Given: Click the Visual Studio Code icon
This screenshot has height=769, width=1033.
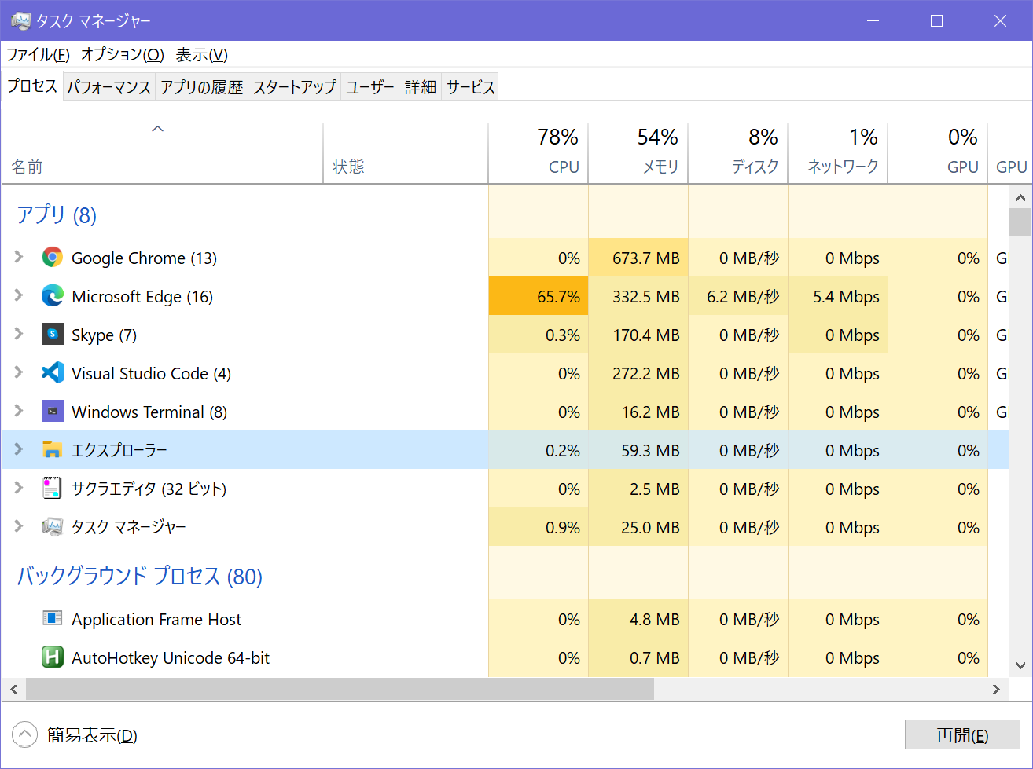Looking at the screenshot, I should (x=52, y=373).
